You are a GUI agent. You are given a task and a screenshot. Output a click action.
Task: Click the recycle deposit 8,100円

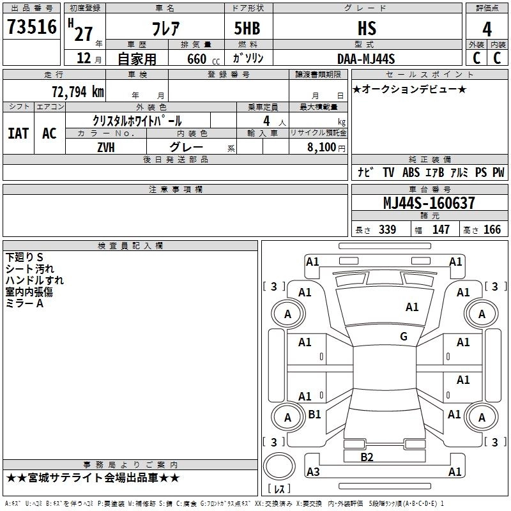tap(326, 148)
